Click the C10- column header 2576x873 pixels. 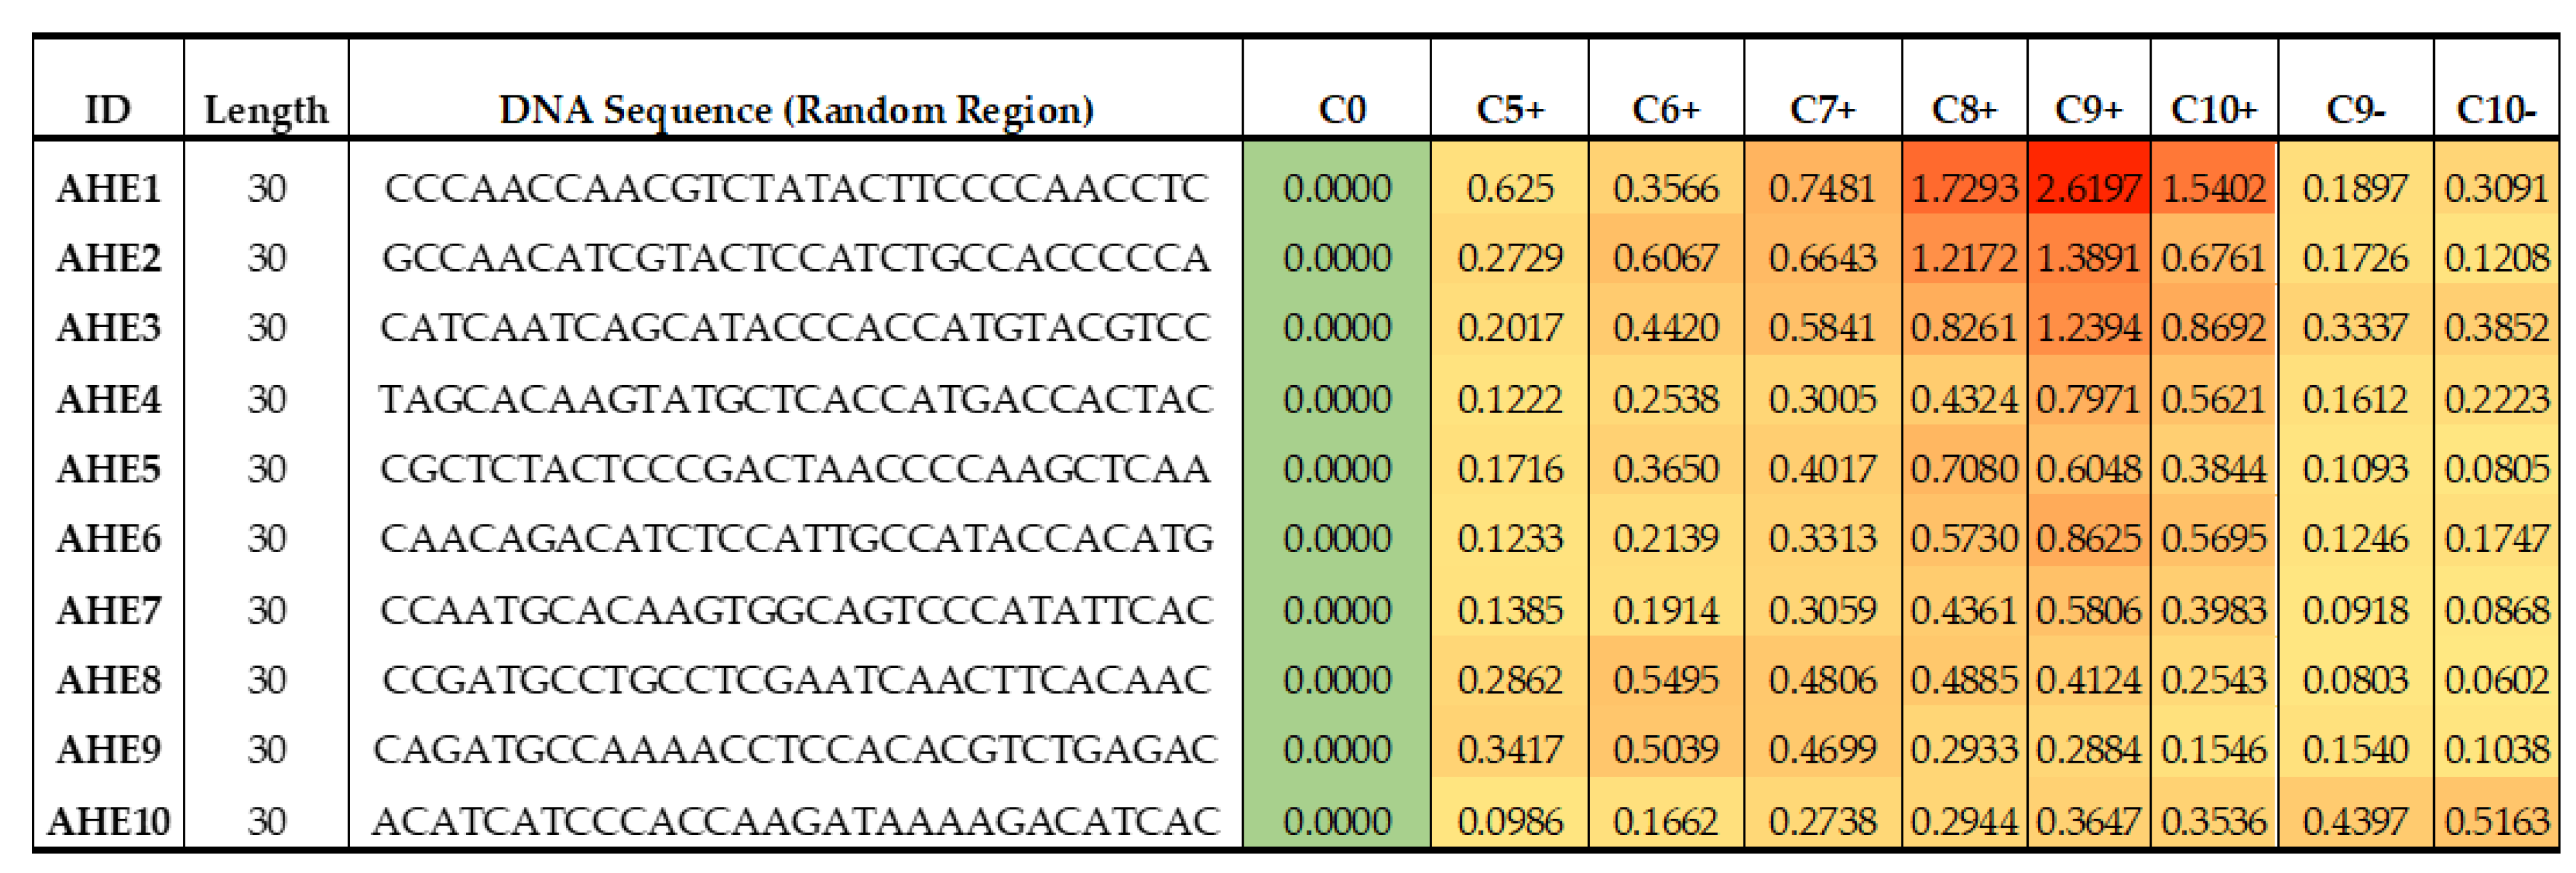click(2496, 109)
